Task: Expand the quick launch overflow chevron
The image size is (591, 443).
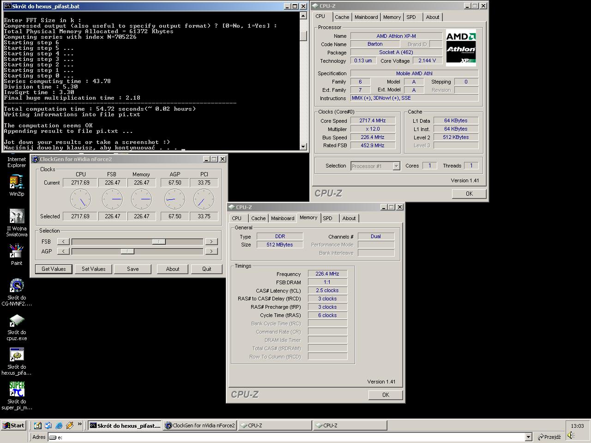Action: tap(79, 424)
